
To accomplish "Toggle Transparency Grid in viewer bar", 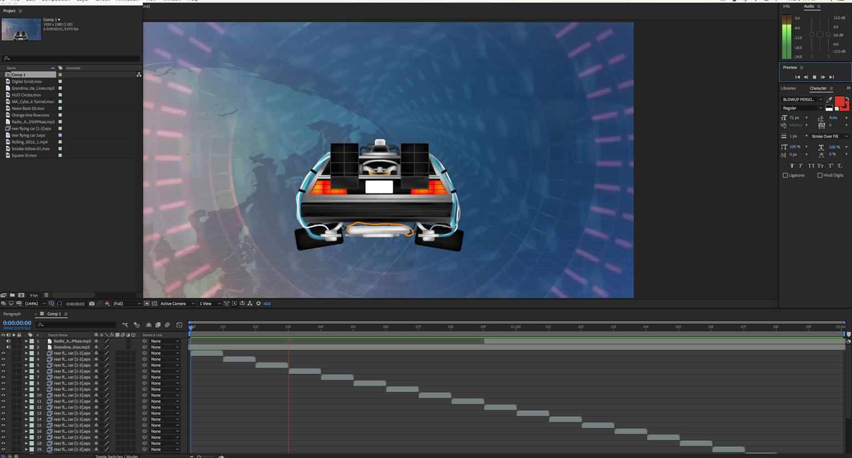I will (x=154, y=303).
